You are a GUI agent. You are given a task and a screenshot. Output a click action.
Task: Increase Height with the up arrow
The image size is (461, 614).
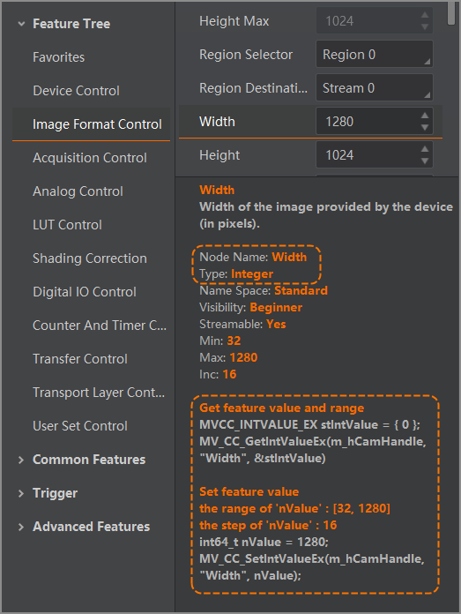click(x=425, y=149)
